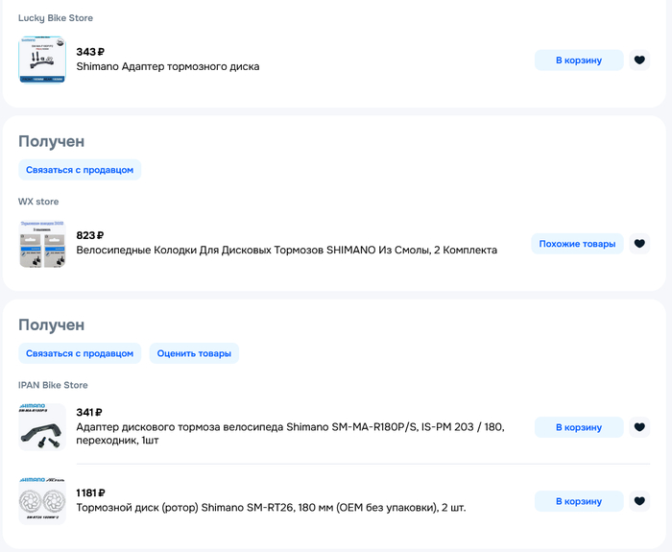Add SM-MA-R180P/S adapter to favorites

pyautogui.click(x=639, y=427)
